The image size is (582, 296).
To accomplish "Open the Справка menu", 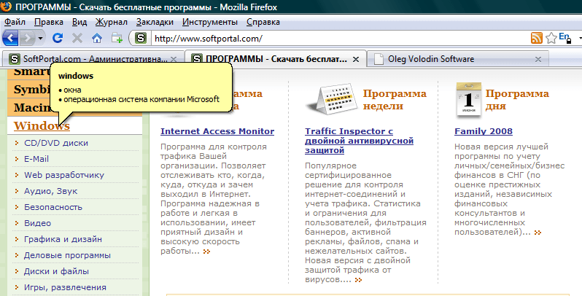I will coord(263,22).
